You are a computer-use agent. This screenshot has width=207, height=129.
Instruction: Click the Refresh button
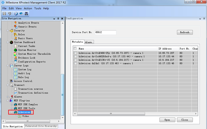(185, 32)
